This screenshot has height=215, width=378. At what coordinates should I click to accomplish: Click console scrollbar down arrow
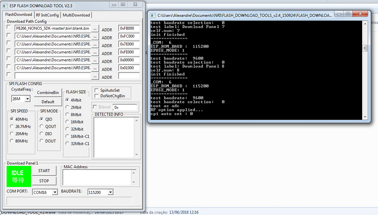pyautogui.click(x=365, y=117)
